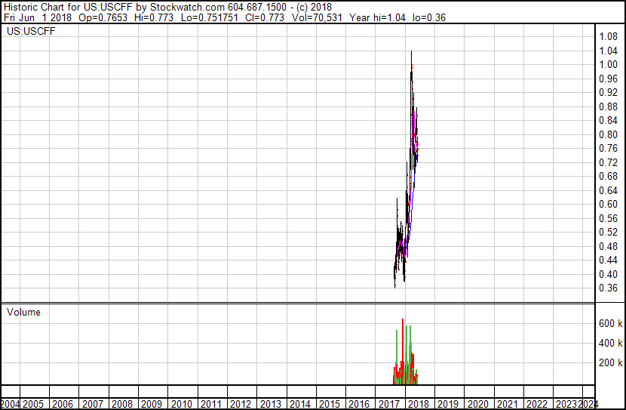Viewport: 626px width, 410px height.
Task: Select the 200 k volume axis label
Action: [x=610, y=362]
